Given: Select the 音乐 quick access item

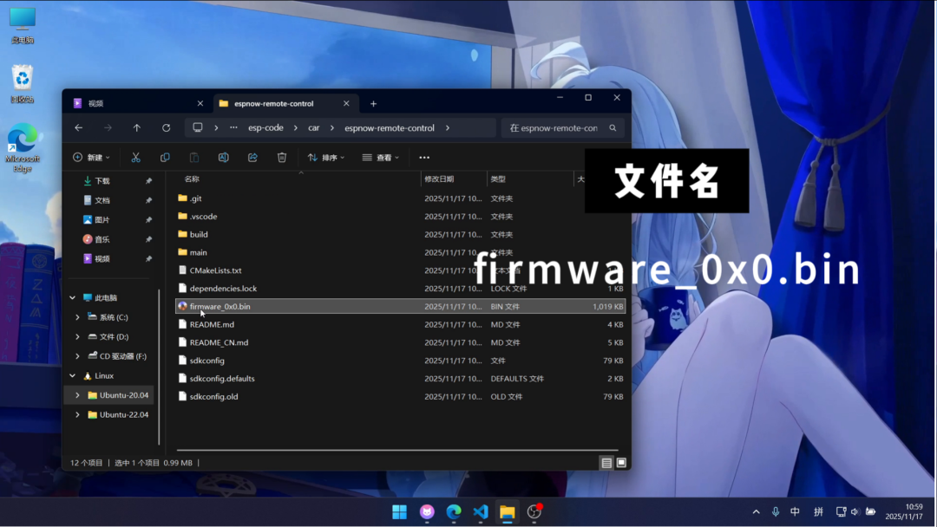Looking at the screenshot, I should click(102, 239).
